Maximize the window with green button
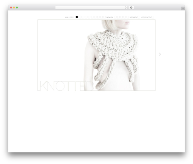 pyautogui.click(x=17, y=8)
